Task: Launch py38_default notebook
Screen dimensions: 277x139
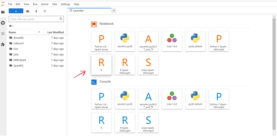Action: click(195, 41)
